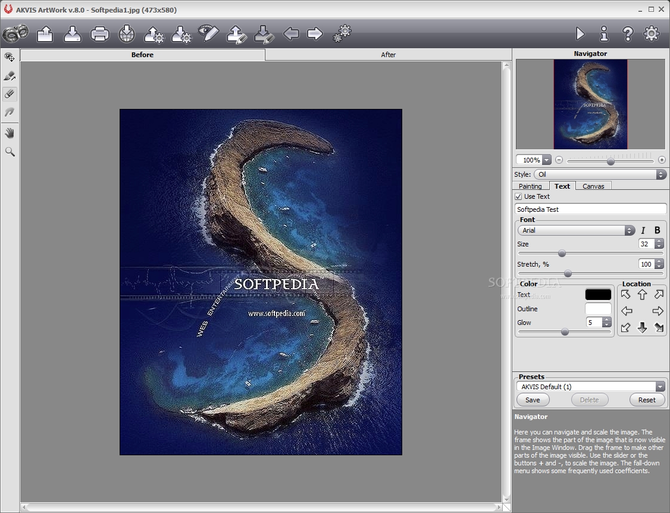The height and width of the screenshot is (513, 670).
Task: Load guiding lines with up-arrow pencil icon
Action: (236, 34)
